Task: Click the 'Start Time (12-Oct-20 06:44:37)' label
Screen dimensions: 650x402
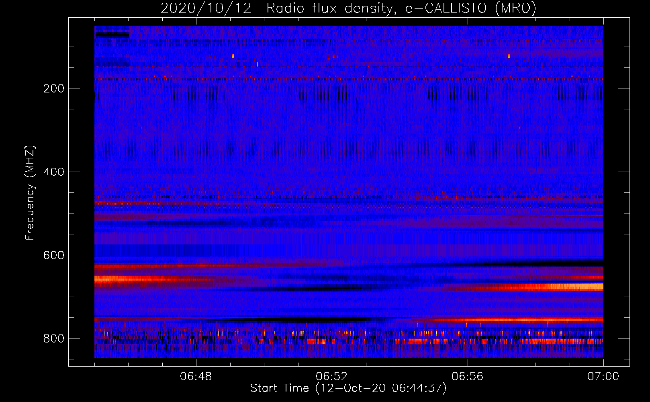Action: [x=348, y=388]
